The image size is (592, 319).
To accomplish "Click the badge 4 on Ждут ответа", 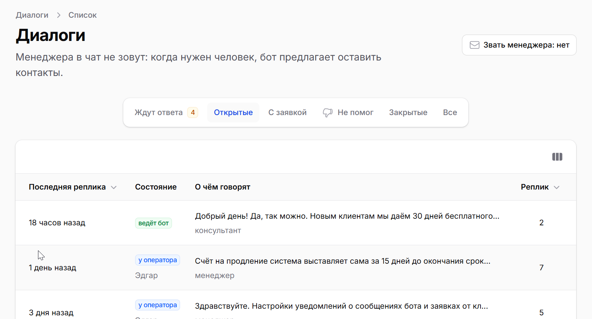I will tap(193, 112).
